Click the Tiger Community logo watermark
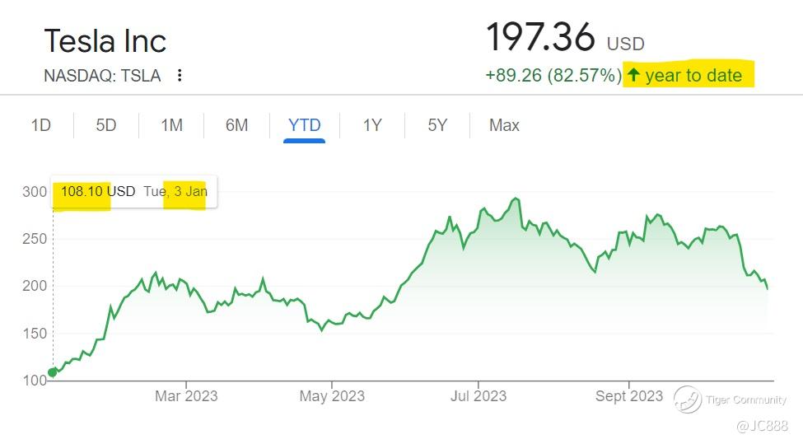The width and height of the screenshot is (803, 444). coord(687,400)
